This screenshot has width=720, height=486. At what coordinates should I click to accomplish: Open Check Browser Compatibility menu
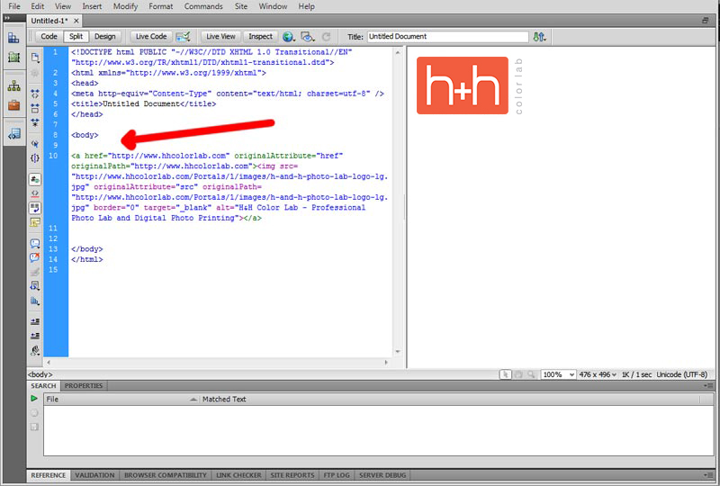pos(184,37)
